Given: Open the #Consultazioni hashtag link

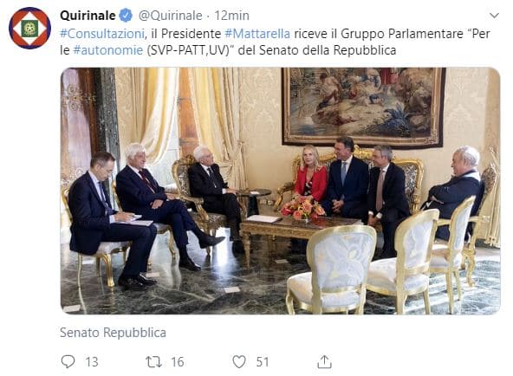Looking at the screenshot, I should click(x=102, y=34).
